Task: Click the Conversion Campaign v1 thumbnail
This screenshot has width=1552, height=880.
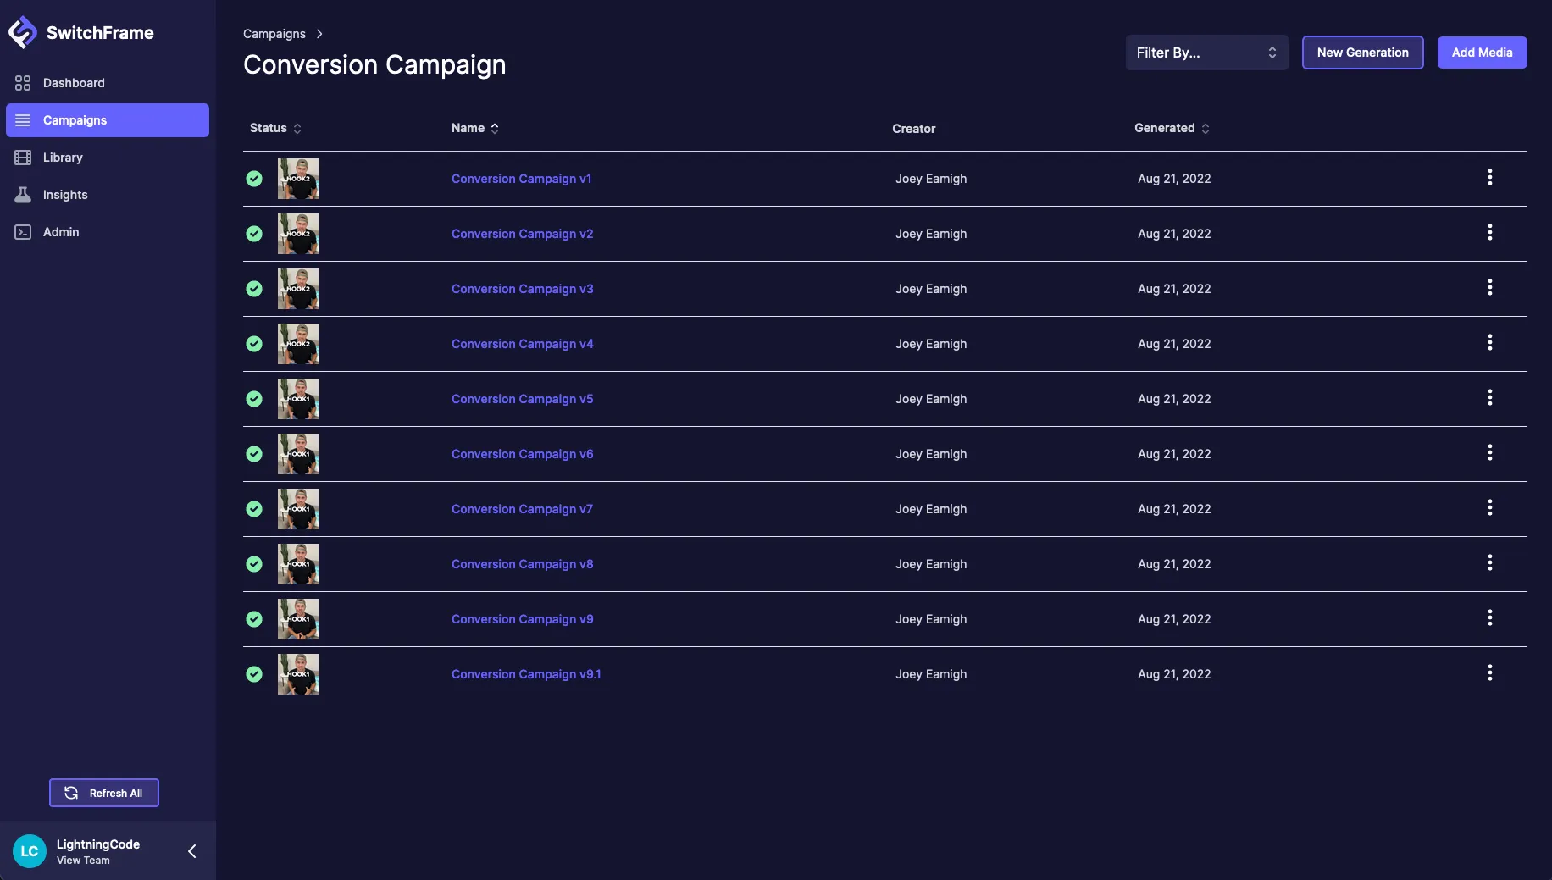Action: pos(298,179)
